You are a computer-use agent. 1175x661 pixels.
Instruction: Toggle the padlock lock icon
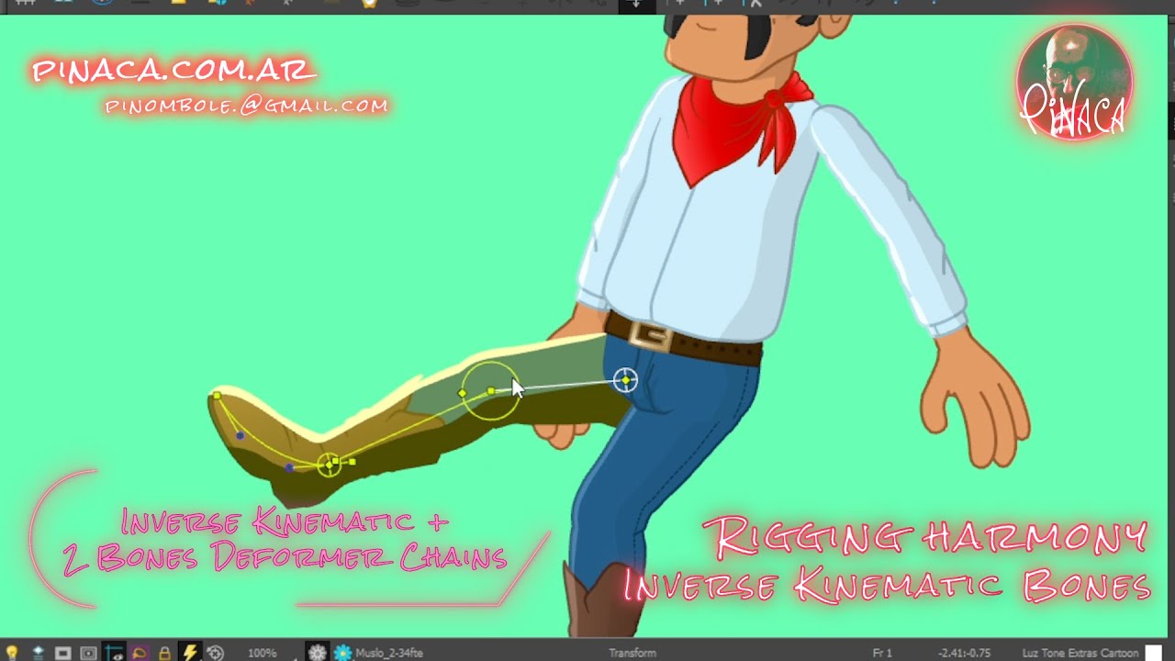pyautogui.click(x=164, y=653)
